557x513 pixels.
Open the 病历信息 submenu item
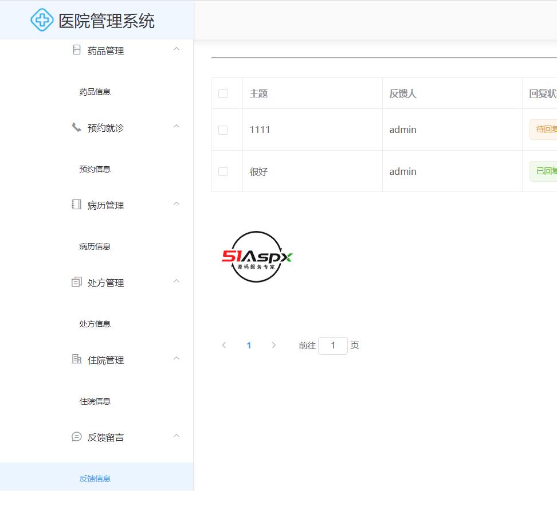click(x=95, y=246)
